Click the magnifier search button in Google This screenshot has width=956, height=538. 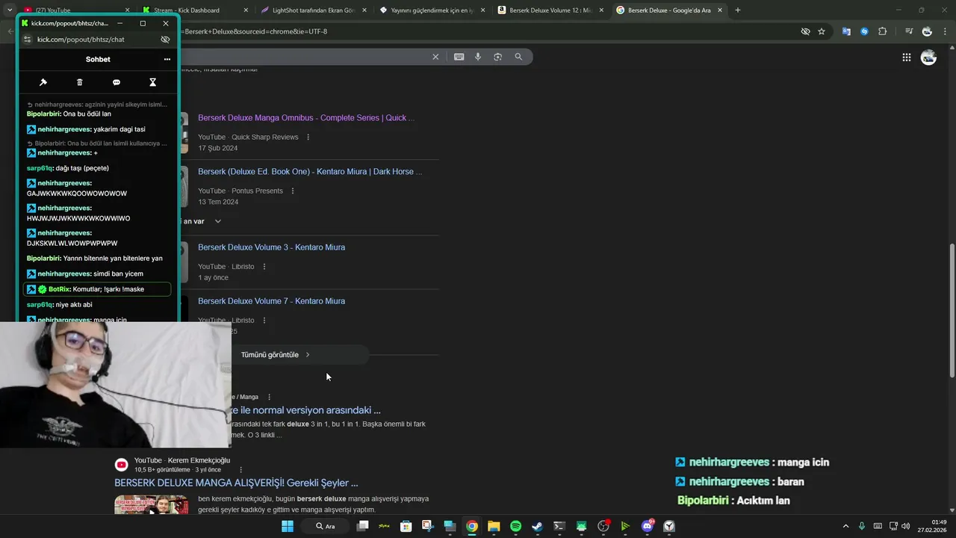coord(518,57)
